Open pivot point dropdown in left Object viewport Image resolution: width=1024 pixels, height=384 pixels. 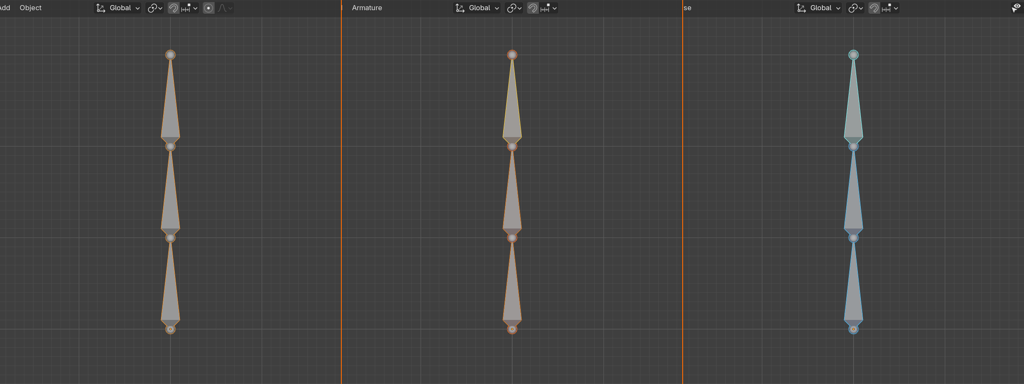155,8
